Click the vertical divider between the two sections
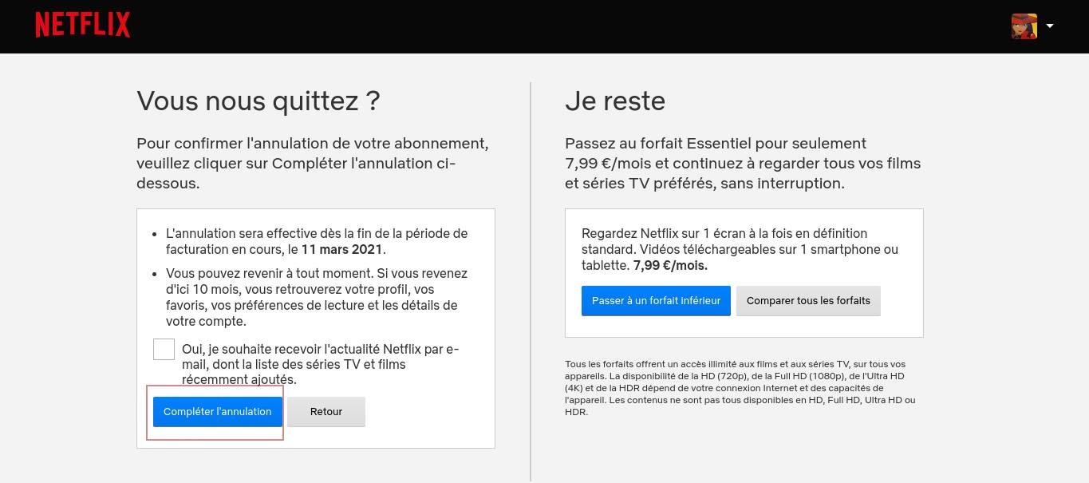The width and height of the screenshot is (1089, 483). point(531,279)
